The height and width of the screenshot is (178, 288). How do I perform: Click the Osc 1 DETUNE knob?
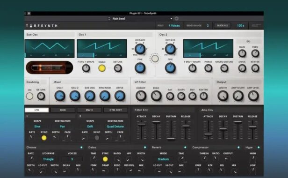click(x=118, y=68)
